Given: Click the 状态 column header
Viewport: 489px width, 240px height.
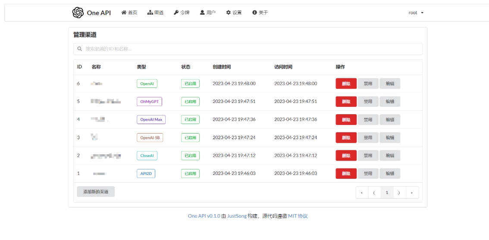Looking at the screenshot, I should pos(186,67).
